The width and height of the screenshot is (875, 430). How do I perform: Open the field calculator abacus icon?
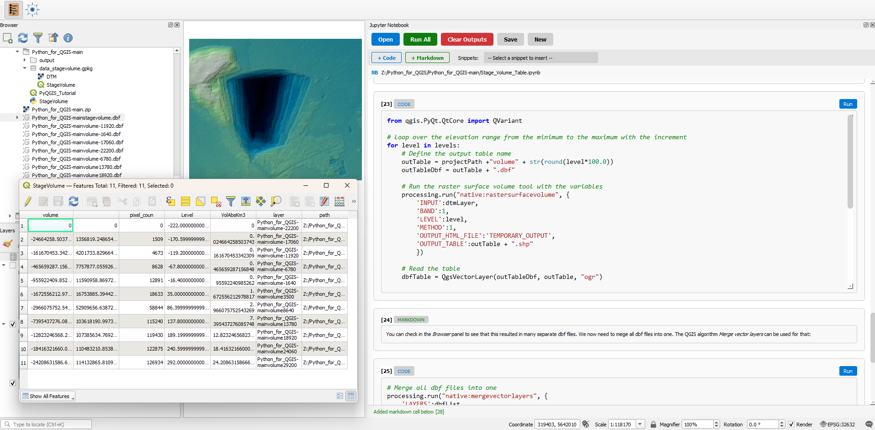(x=339, y=201)
